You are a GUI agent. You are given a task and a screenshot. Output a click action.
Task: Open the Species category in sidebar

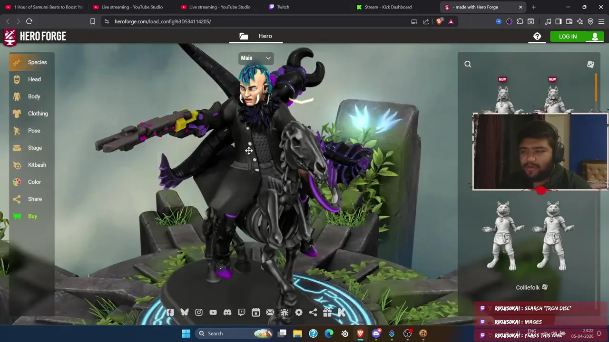click(x=31, y=62)
